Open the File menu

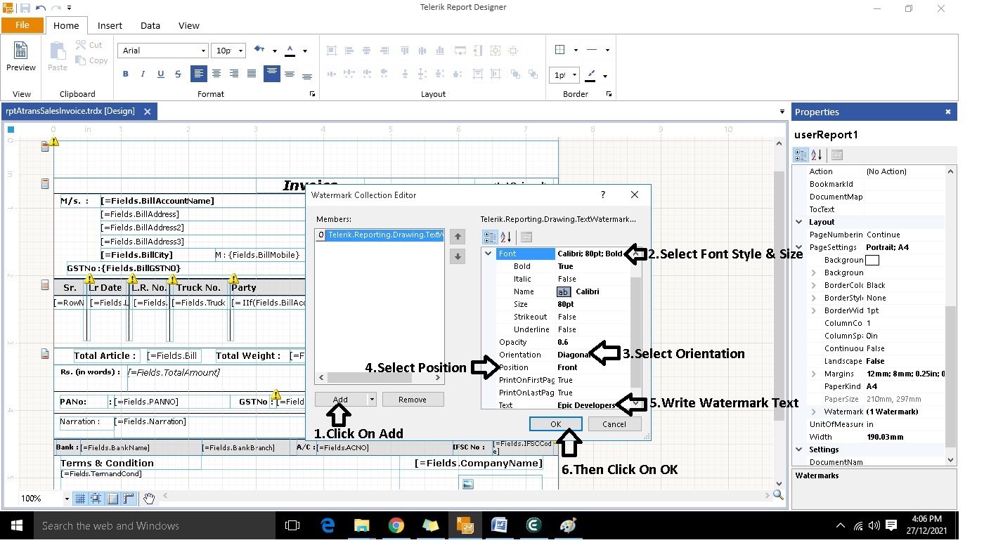[22, 25]
